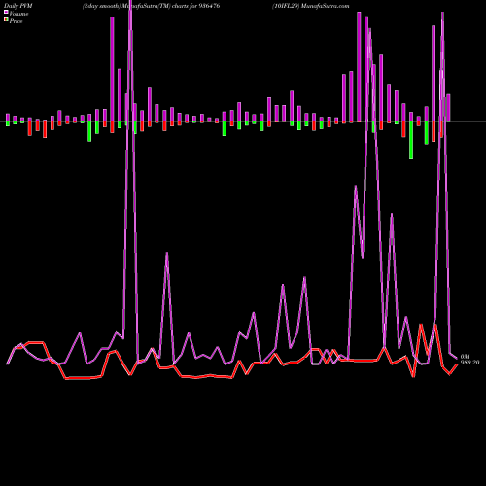Viewport: 486px width, 486px height.
Task: Click the '(10IFL29) MunafaSutra.com' text
Action: (311, 6)
